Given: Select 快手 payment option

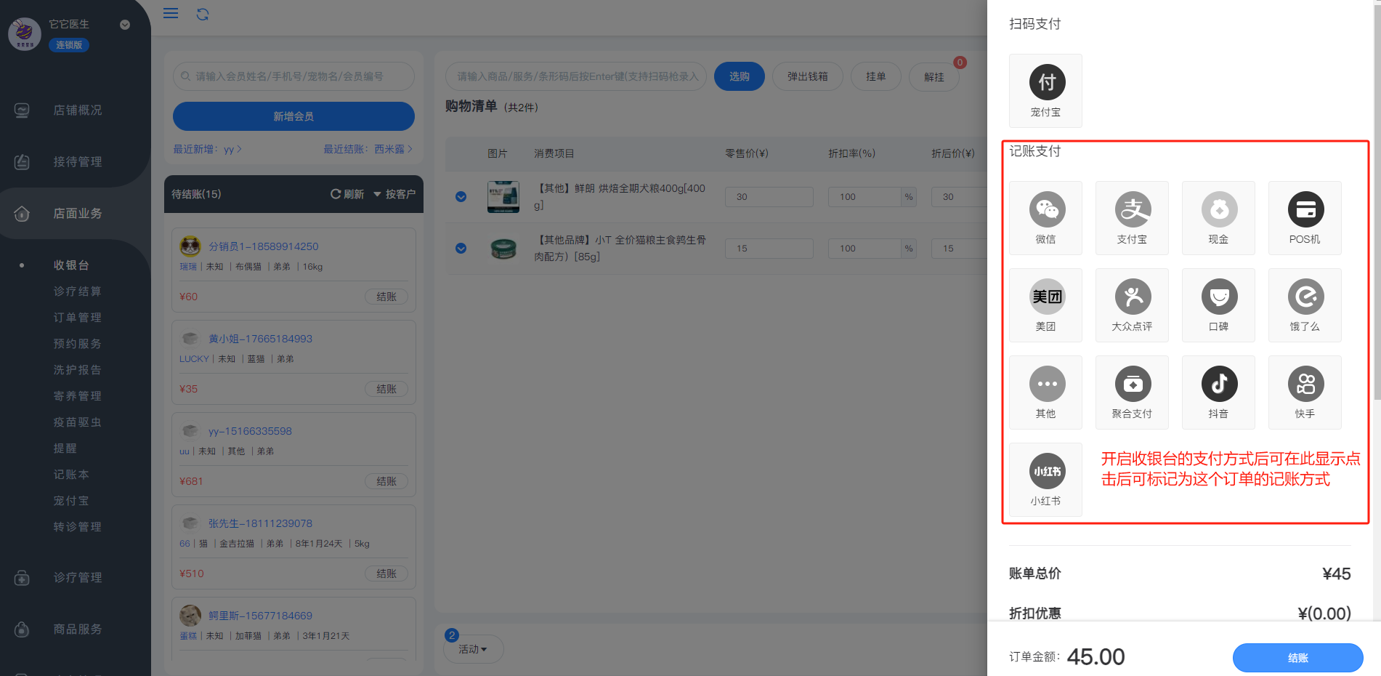Looking at the screenshot, I should tap(1305, 393).
